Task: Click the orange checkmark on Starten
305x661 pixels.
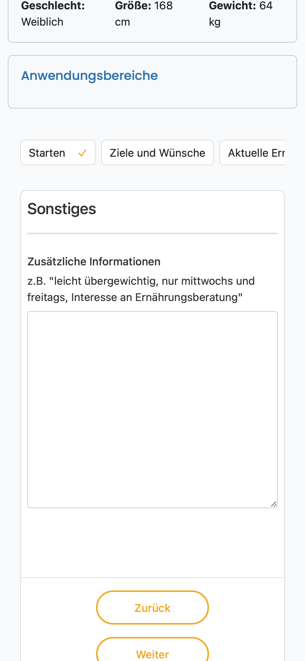Action: pos(82,153)
